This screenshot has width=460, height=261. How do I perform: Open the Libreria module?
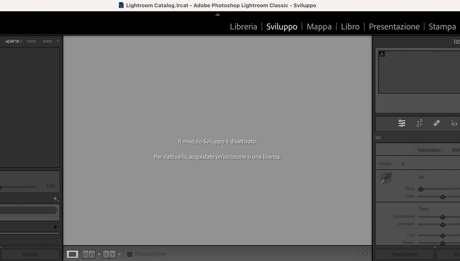tap(243, 26)
